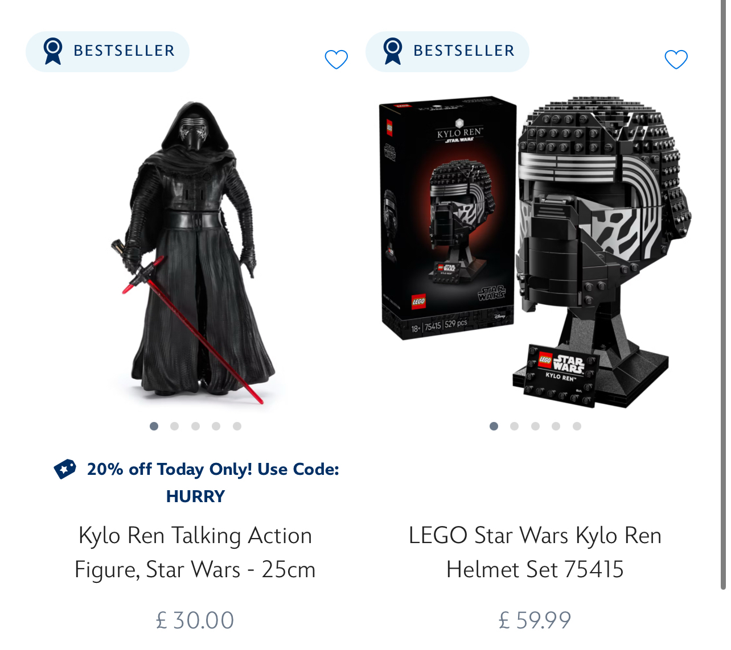Show last image of LEGO helmet set
Image resolution: width=731 pixels, height=650 pixels.
coord(577,426)
